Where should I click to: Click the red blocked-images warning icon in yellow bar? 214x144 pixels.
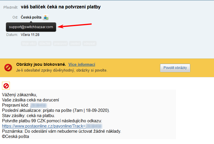8,68
